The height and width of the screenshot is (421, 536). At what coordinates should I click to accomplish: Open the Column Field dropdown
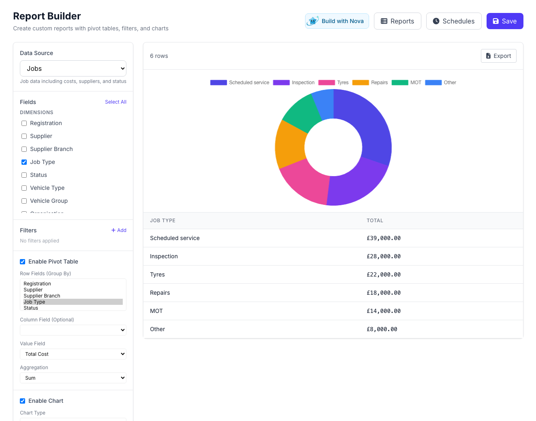coord(73,330)
